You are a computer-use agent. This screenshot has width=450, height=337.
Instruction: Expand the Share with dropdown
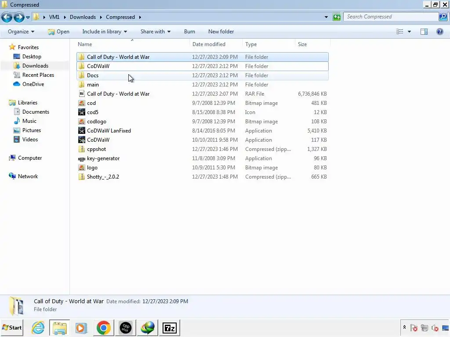coord(155,32)
